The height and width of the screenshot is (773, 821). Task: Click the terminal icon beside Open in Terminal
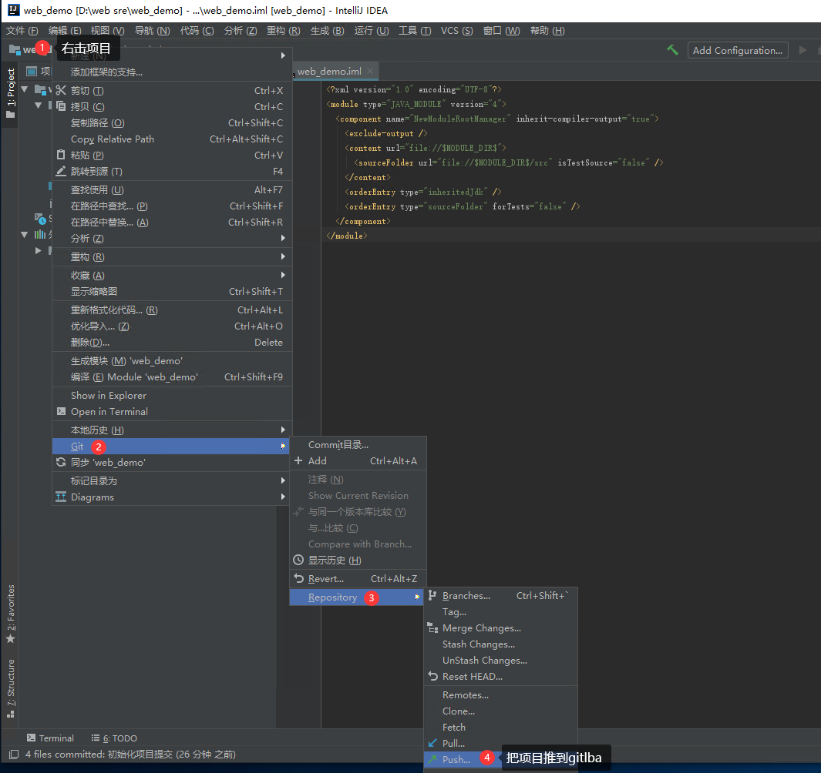click(x=61, y=412)
